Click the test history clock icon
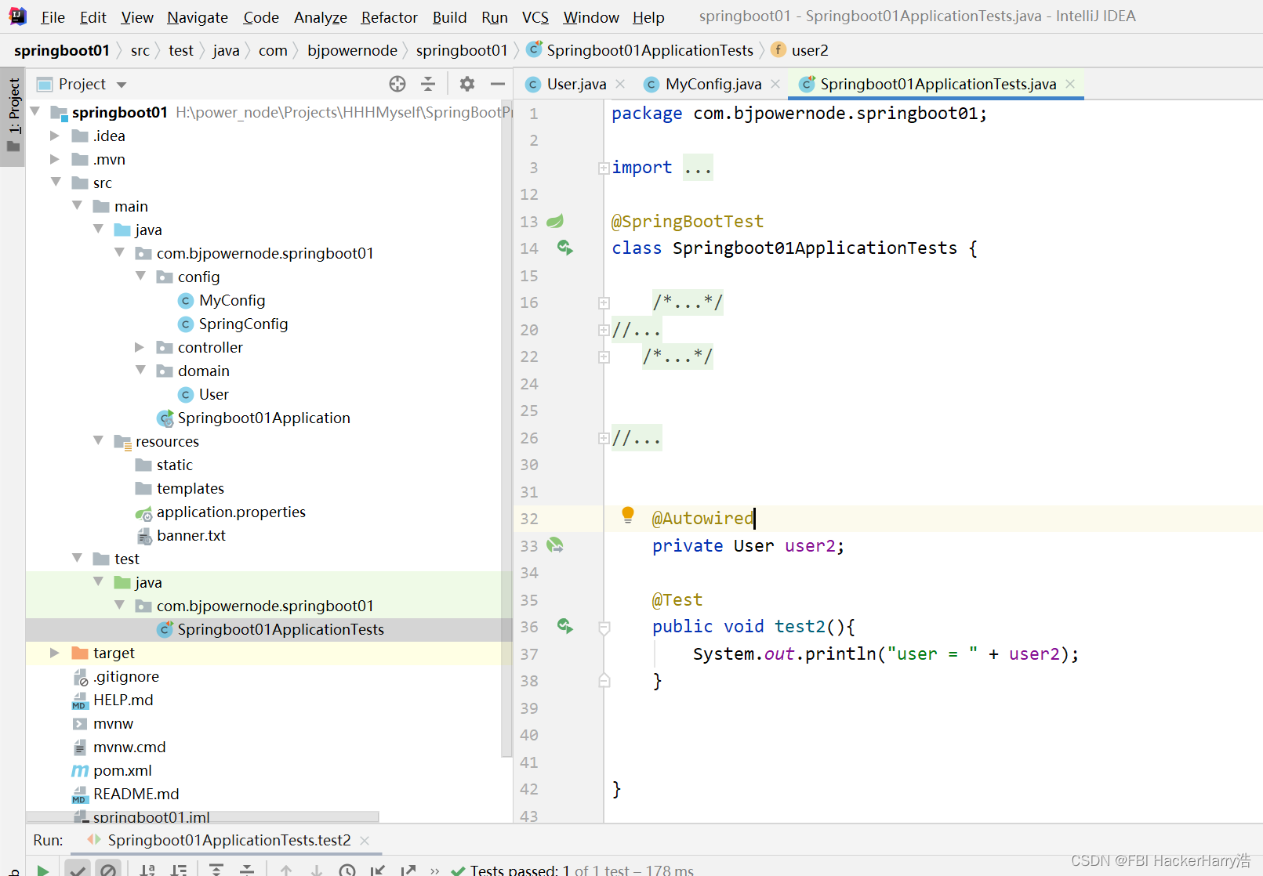 pos(347,870)
